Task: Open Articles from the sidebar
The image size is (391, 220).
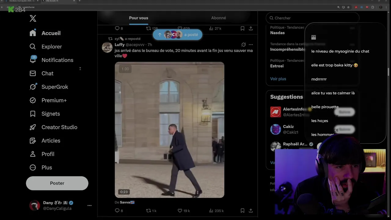Action: (x=45, y=141)
